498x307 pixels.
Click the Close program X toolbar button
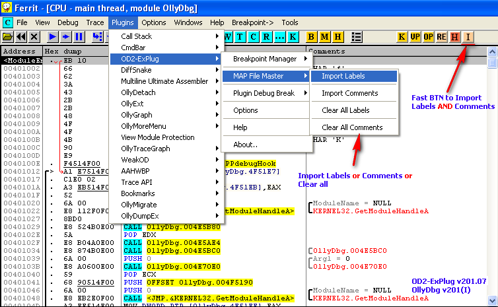34,37
